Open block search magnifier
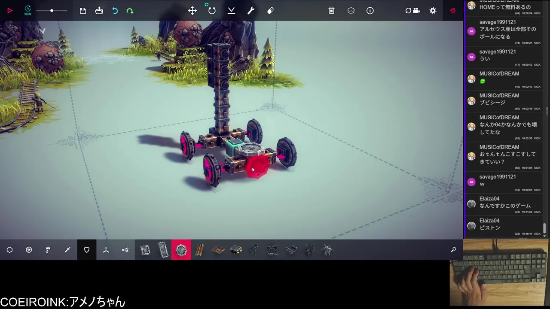Image resolution: width=550 pixels, height=309 pixels. click(453, 250)
